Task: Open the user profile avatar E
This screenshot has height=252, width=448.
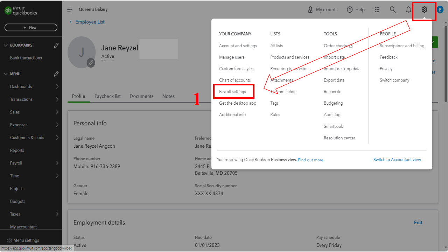Action: coord(440,10)
